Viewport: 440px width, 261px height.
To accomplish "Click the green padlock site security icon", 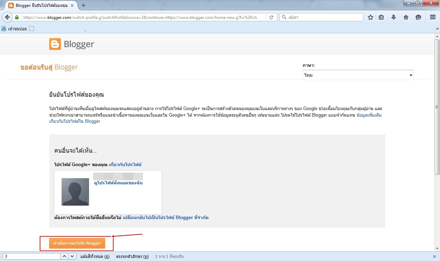I will [17, 17].
